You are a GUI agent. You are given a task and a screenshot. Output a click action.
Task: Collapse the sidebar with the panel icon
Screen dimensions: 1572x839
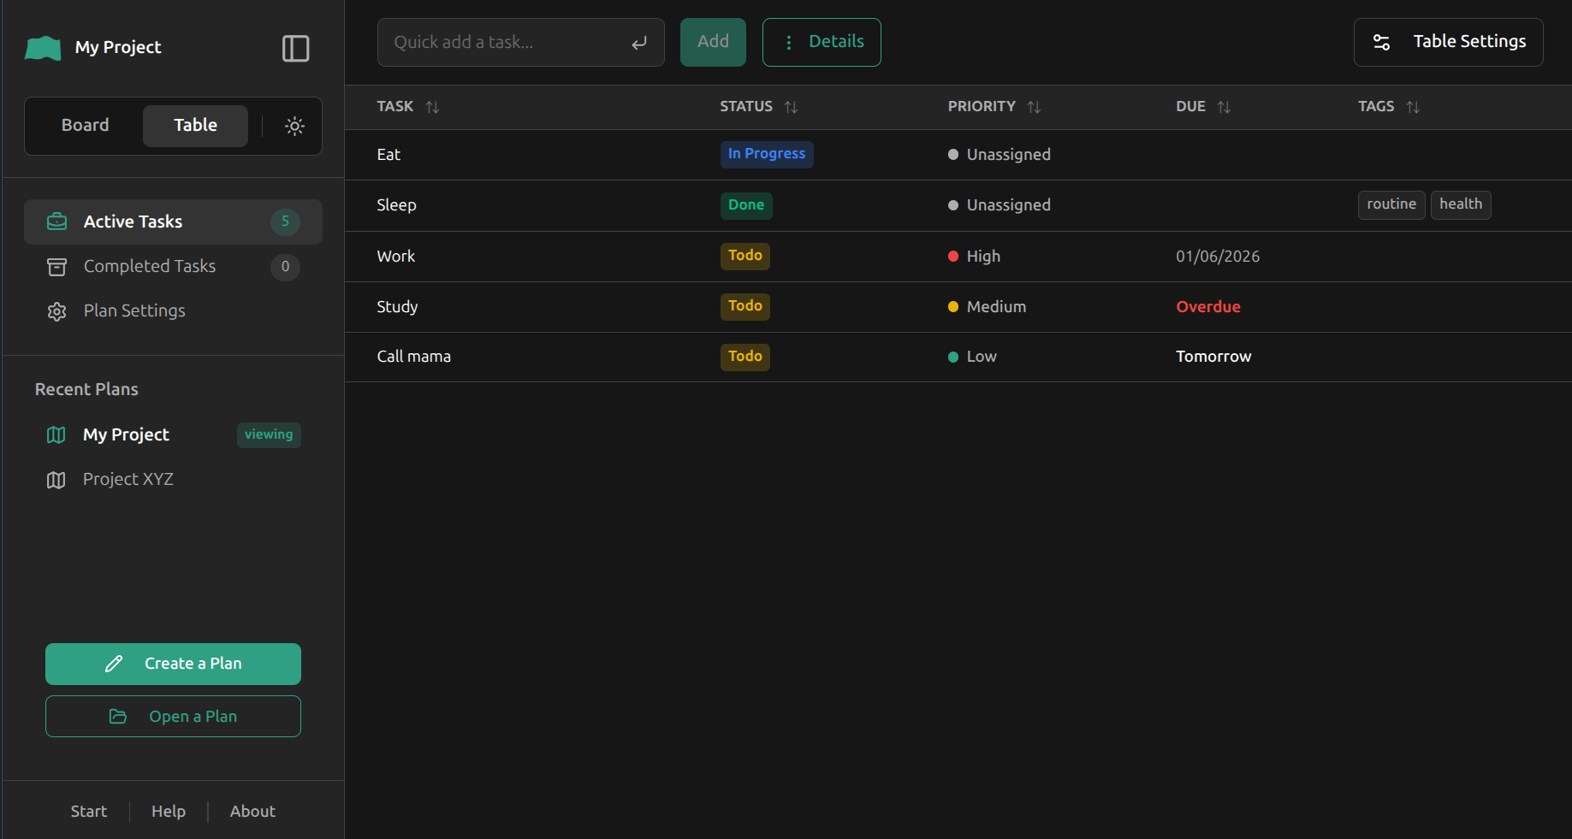pos(295,49)
